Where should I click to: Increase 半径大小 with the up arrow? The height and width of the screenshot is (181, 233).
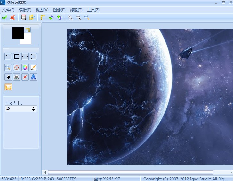pyautogui.click(x=34, y=107)
